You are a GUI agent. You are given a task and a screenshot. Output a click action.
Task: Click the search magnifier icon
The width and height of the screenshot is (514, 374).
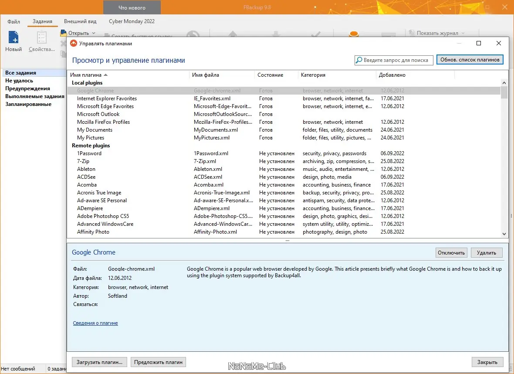(359, 60)
